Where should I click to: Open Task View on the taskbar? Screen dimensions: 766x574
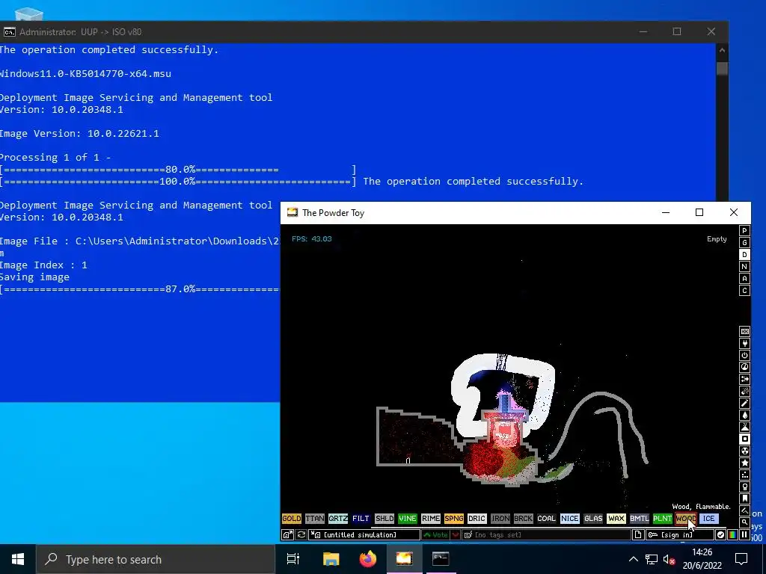click(293, 559)
